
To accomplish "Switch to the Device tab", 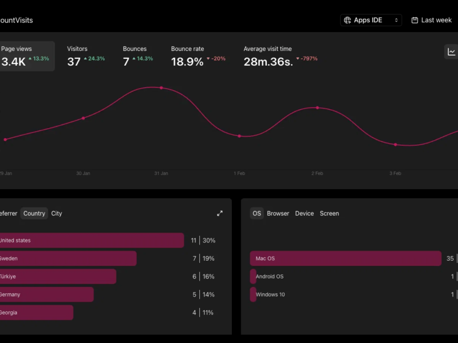I will tap(305, 213).
